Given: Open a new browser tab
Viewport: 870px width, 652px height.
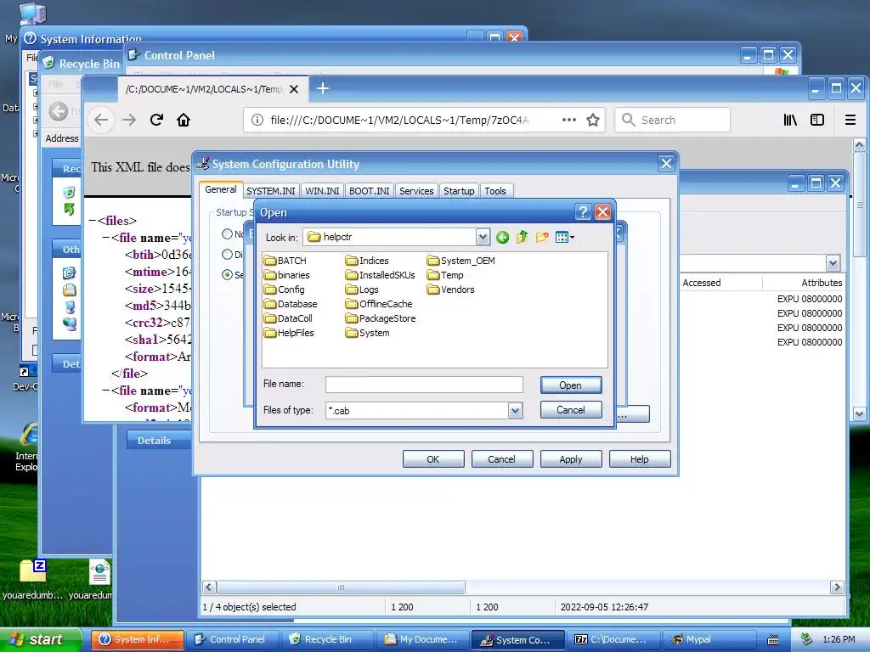Looking at the screenshot, I should click(322, 88).
